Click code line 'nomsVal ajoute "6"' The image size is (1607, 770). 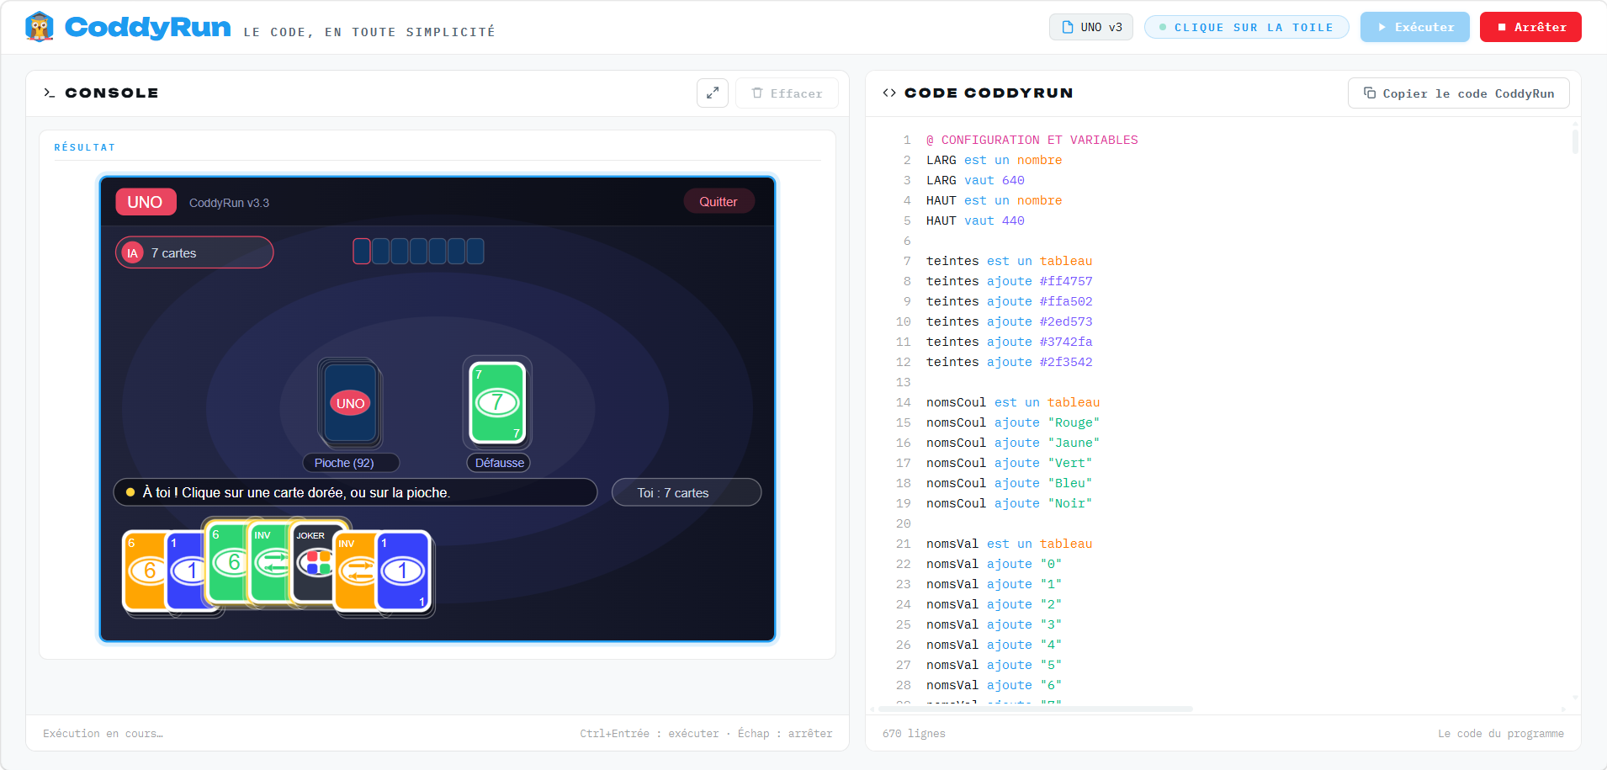994,685
